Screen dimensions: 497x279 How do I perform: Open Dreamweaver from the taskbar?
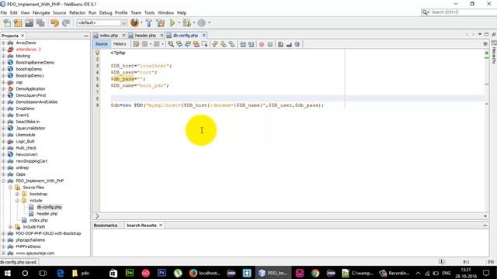tap(130, 273)
